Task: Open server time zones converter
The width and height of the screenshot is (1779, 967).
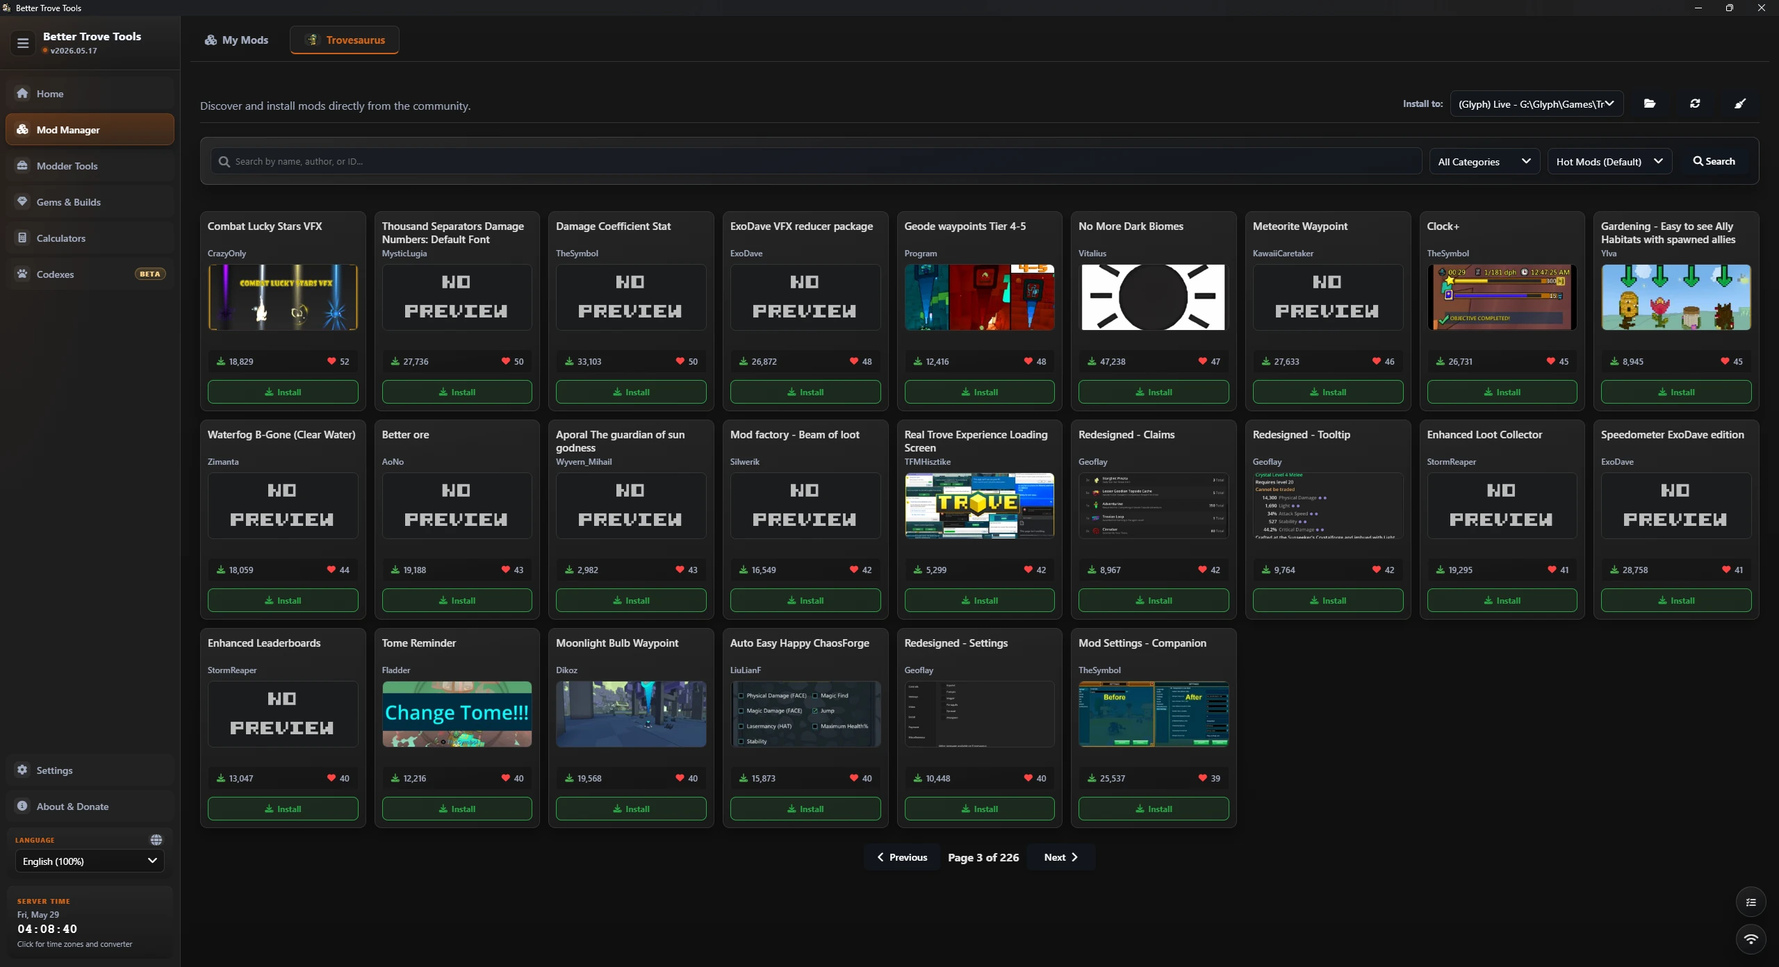Action: pyautogui.click(x=90, y=922)
